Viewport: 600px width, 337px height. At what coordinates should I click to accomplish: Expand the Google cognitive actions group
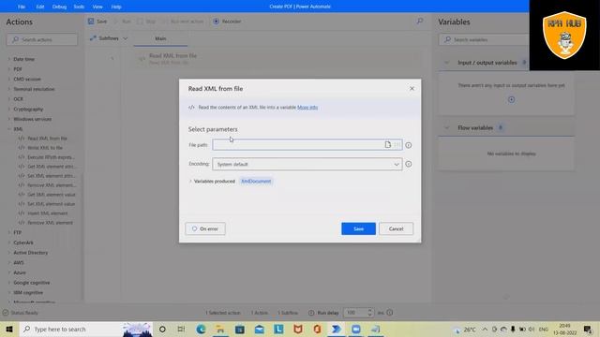click(x=9, y=283)
